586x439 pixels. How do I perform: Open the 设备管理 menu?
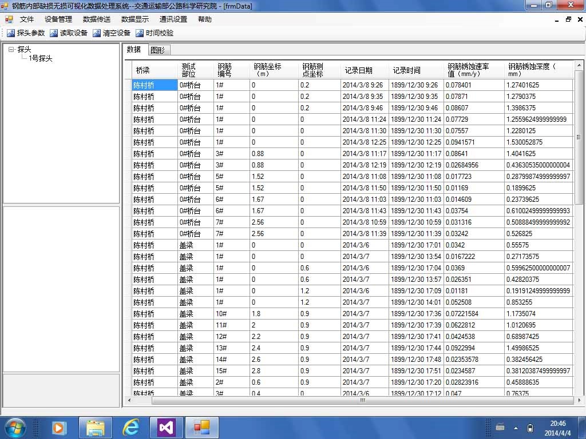58,19
